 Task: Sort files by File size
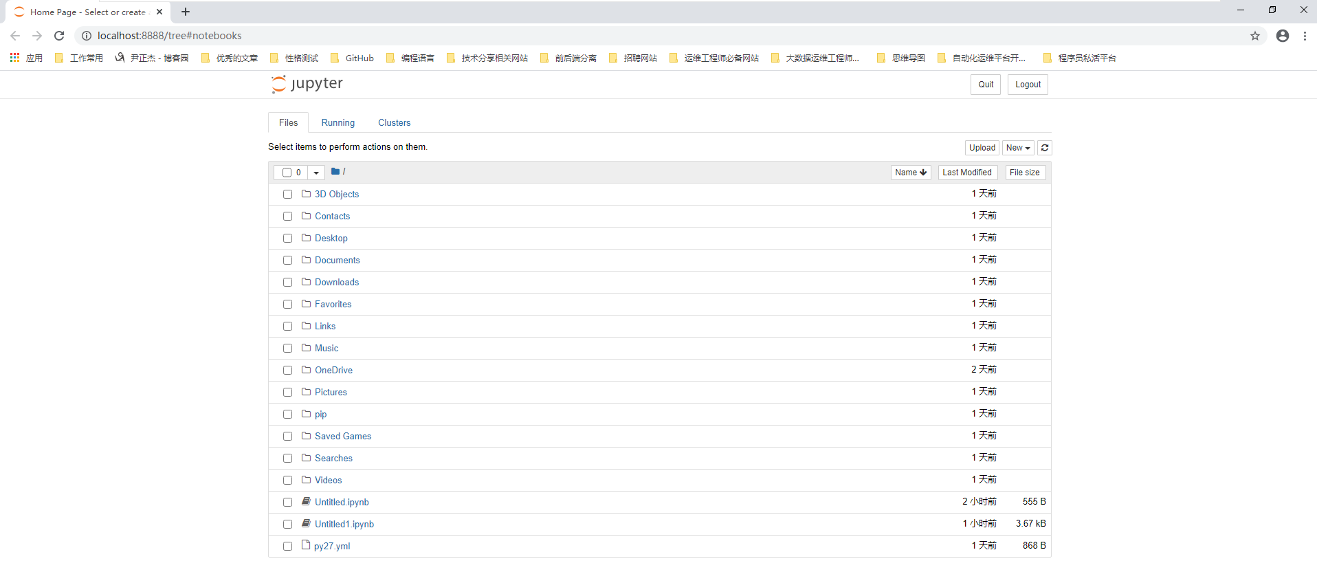tap(1025, 173)
